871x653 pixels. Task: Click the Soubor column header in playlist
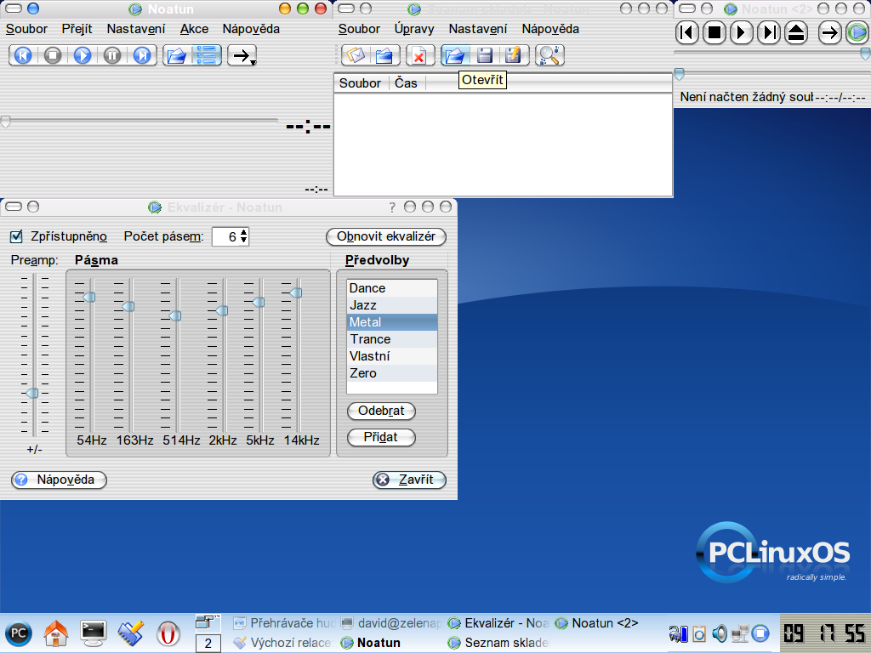360,83
